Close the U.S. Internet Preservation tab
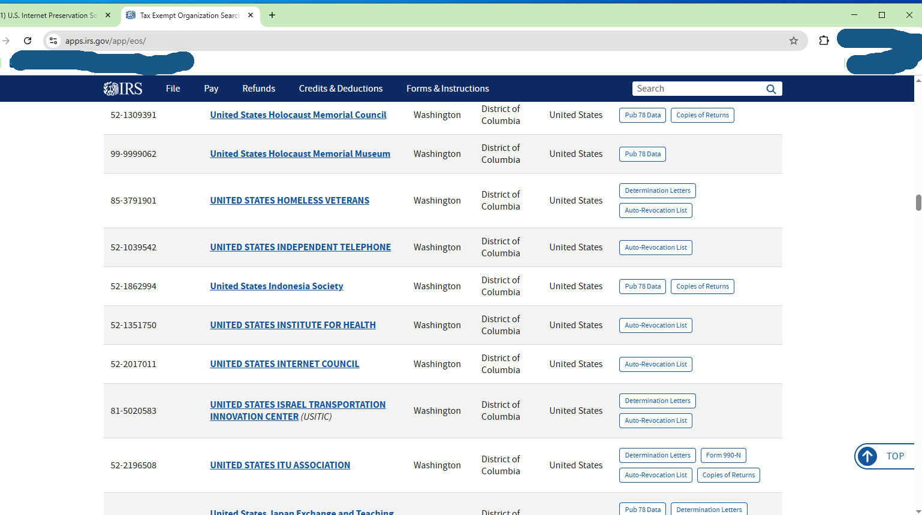This screenshot has height=515, width=922. [108, 15]
